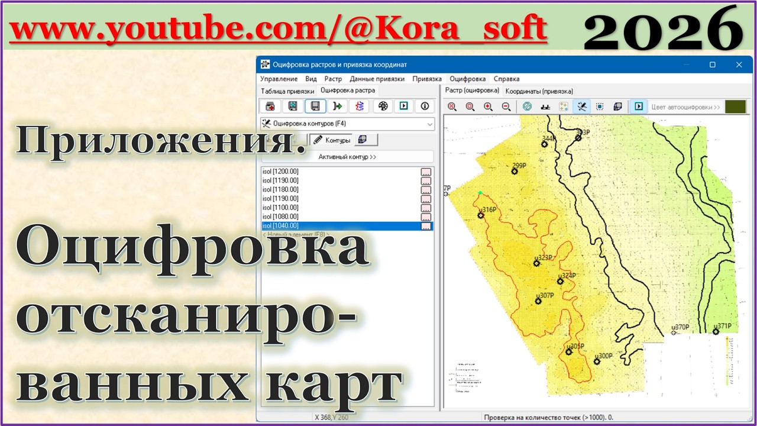The height and width of the screenshot is (426, 757).
Task: Click the u316P well marker on the map
Action: pos(481,215)
